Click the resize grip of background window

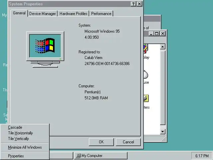[164, 139]
